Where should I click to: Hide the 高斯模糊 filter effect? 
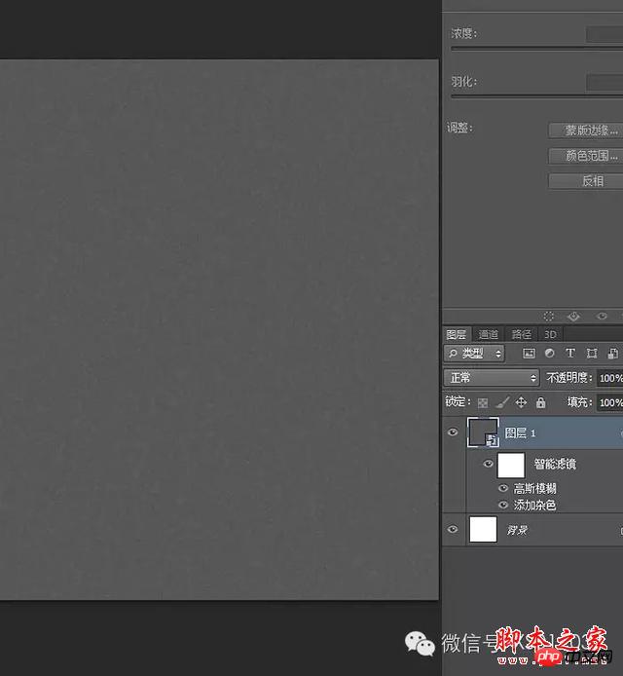[503, 488]
